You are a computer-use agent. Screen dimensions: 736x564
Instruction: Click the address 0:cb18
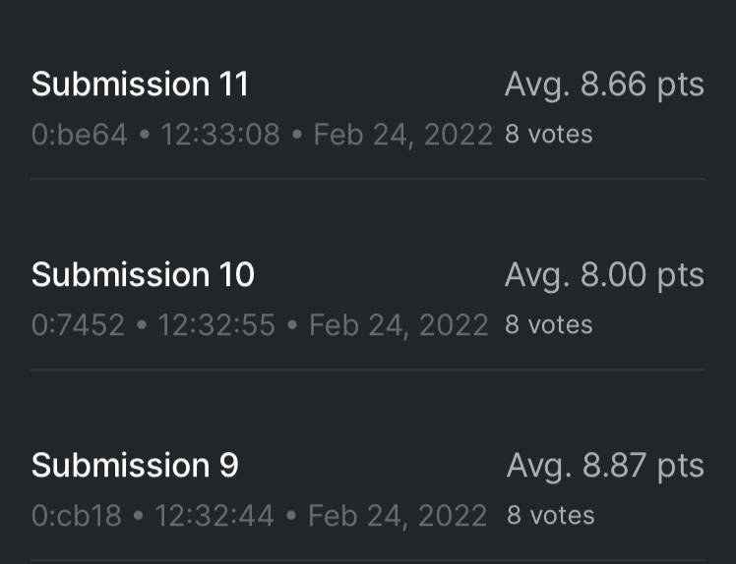[x=77, y=516]
